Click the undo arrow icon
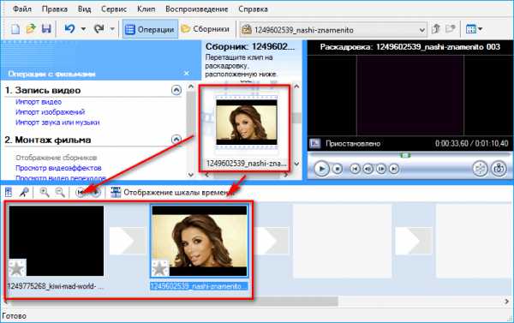Image resolution: width=514 pixels, height=323 pixels. coord(69,29)
